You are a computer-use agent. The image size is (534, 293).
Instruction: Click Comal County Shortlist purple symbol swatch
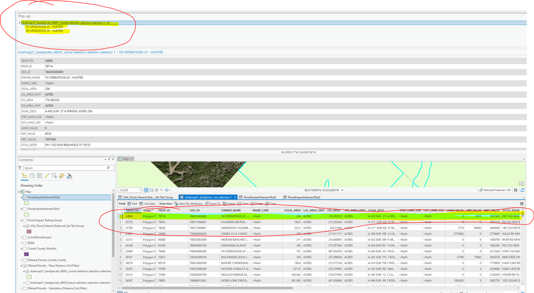(26, 254)
